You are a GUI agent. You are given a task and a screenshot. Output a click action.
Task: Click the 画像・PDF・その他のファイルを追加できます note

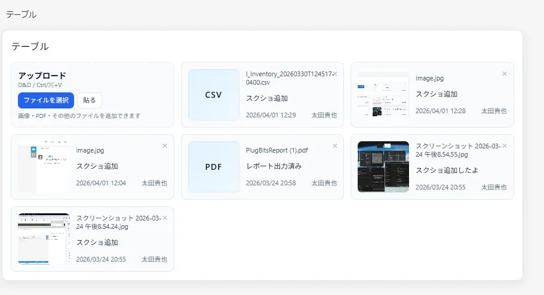point(79,116)
